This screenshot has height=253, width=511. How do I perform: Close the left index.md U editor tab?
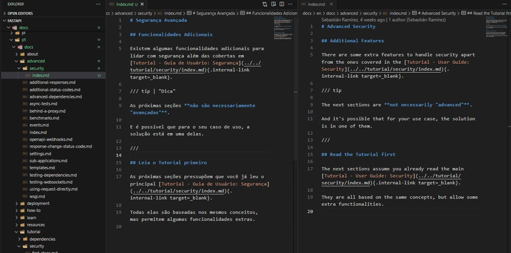142,4
